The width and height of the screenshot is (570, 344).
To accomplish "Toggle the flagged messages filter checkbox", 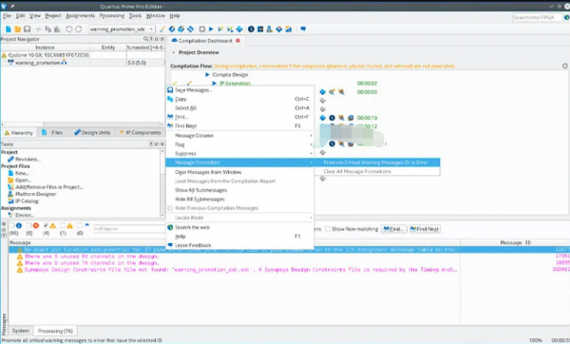I will 80,225.
